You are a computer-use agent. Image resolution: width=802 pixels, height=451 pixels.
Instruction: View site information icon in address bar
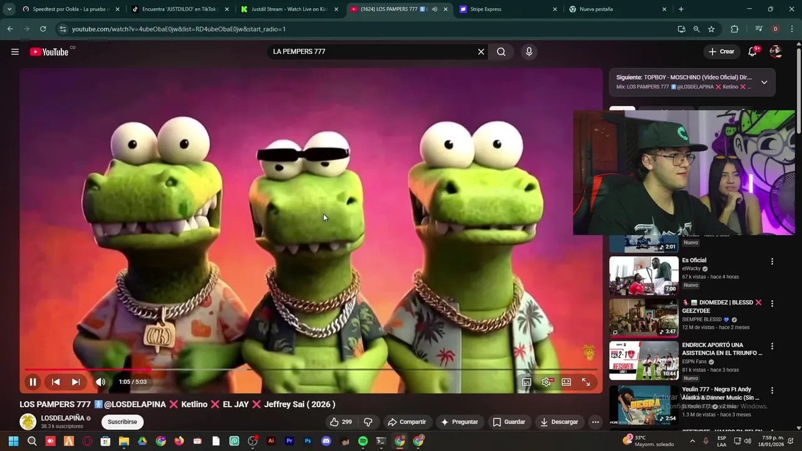62,29
